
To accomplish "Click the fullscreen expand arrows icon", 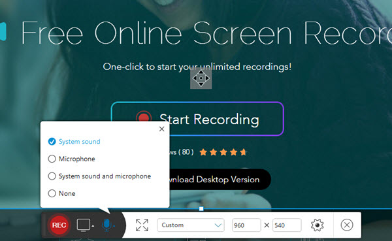I will [x=142, y=225].
